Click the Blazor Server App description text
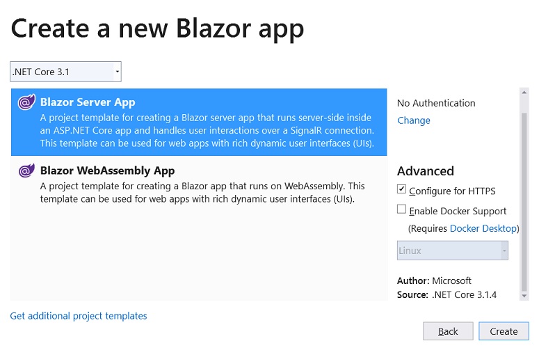 (x=207, y=130)
